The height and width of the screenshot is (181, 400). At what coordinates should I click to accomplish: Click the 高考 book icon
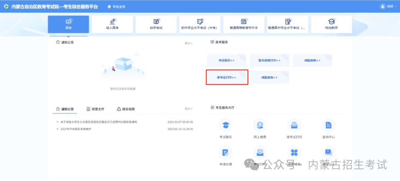point(69,21)
